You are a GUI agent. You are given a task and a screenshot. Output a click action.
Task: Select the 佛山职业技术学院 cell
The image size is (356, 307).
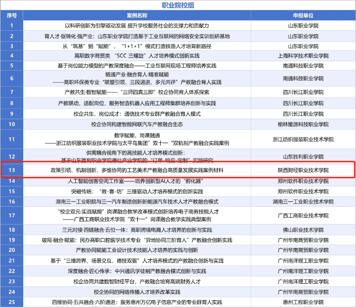point(303,230)
